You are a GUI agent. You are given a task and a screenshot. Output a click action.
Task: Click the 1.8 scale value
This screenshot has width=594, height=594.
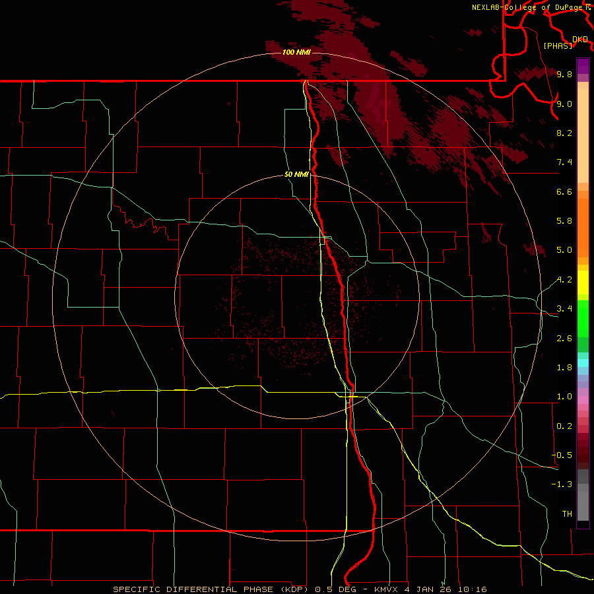[564, 368]
